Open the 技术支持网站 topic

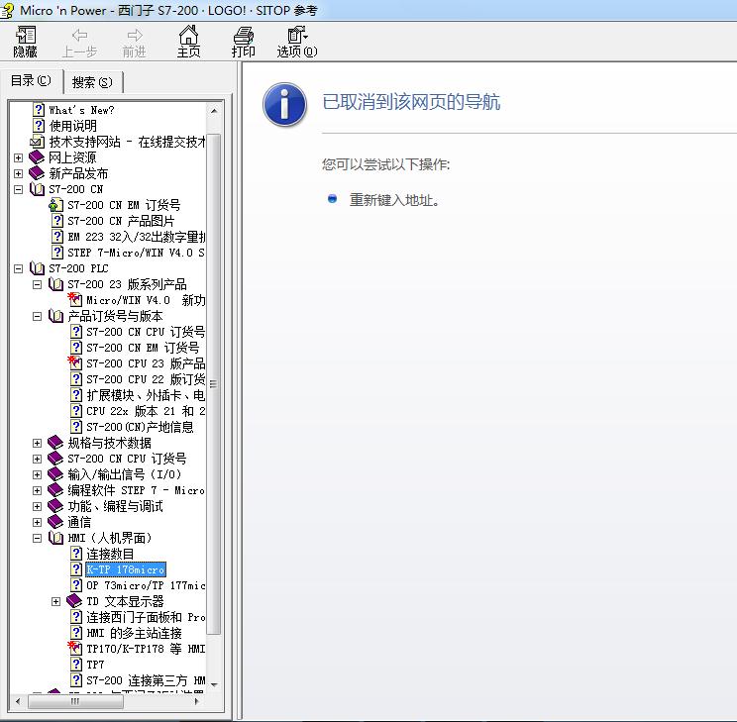(127, 142)
